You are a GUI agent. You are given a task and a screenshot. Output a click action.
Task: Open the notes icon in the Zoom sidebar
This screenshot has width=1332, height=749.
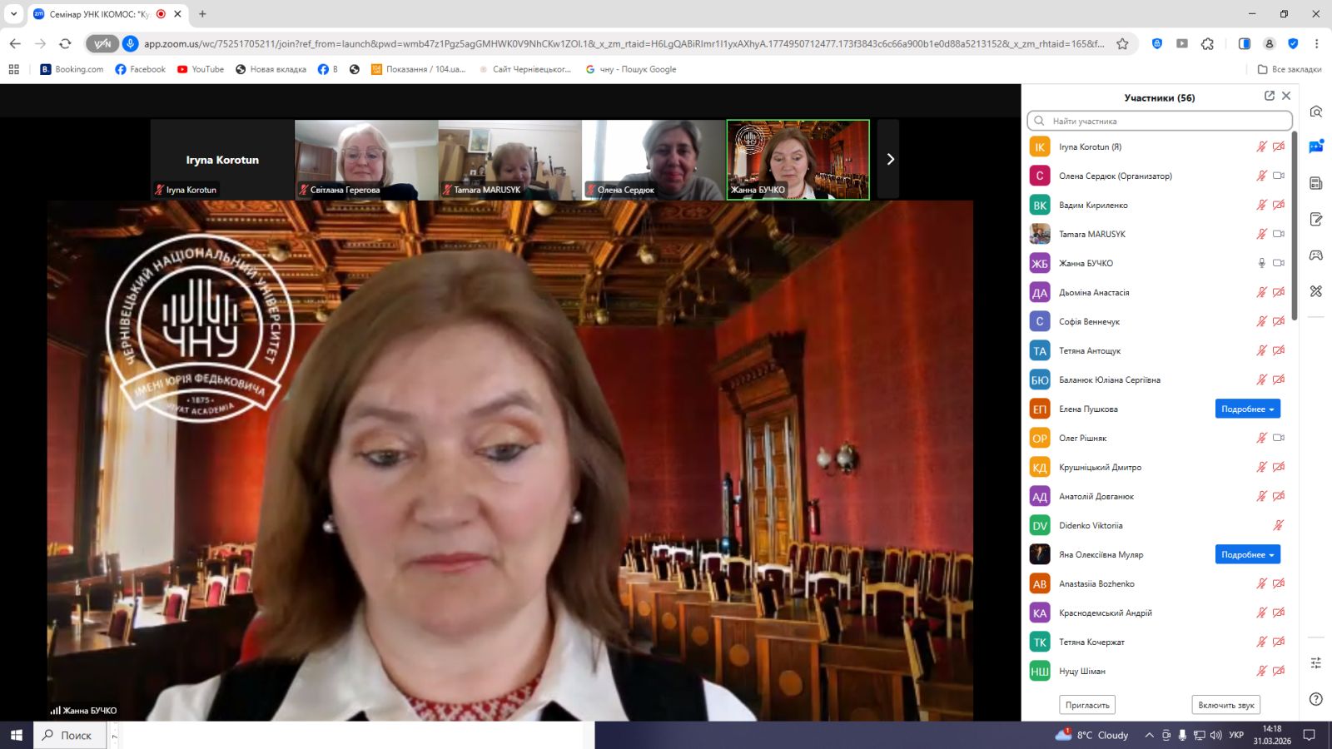coord(1316,219)
